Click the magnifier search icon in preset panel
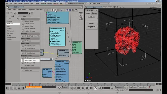Image resolution: width=167 pixels, height=94 pixels. [29, 13]
